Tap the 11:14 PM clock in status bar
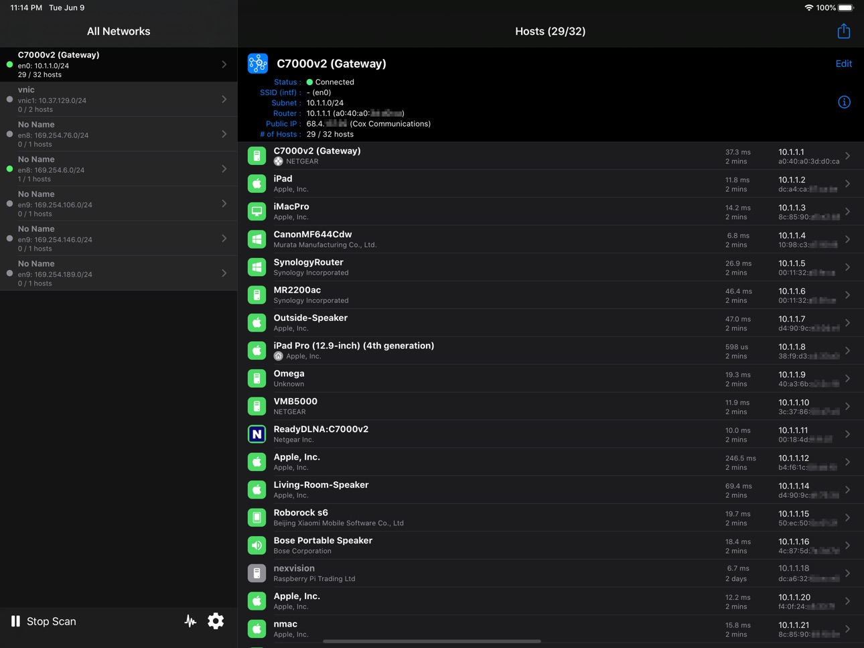The image size is (864, 648). coord(26,8)
